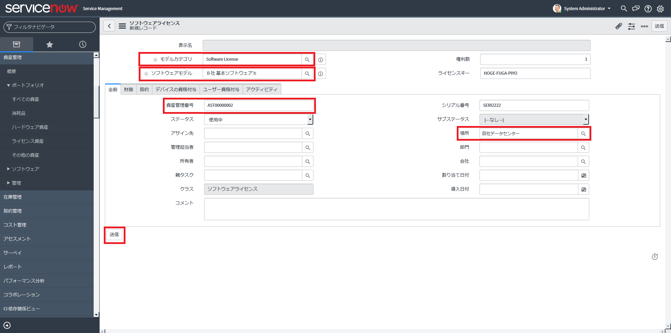Screen dimensions: 671x333
Task: Look up 場所 with magnifier icon
Action: tap(583, 133)
